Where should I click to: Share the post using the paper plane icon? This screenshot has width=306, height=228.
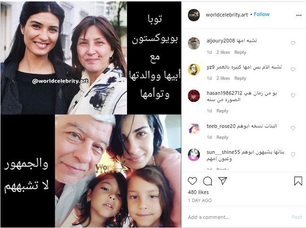click(x=222, y=181)
